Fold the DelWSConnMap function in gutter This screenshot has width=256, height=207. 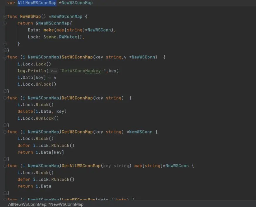click(x=5, y=98)
